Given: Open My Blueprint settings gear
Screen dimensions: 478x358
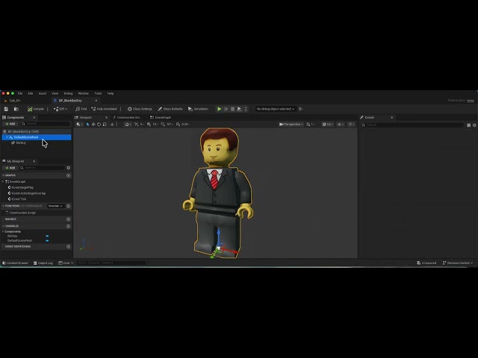Looking at the screenshot, I should pyautogui.click(x=68, y=168).
